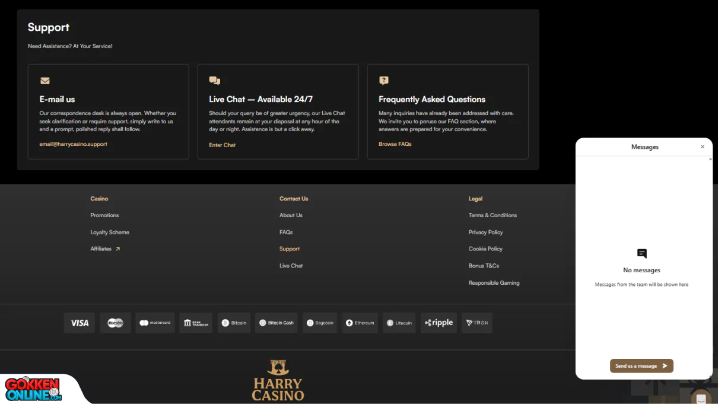Click the Bank Transfer payment icon

(x=196, y=323)
